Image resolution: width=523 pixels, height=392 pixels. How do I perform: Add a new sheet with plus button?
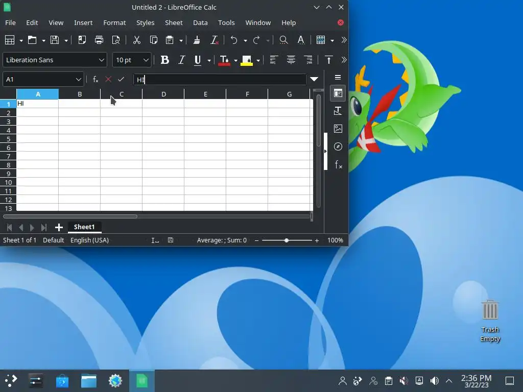tap(59, 227)
